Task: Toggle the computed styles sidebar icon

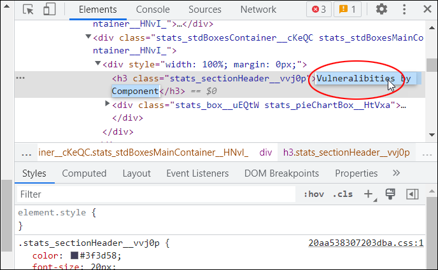Action: [413, 194]
